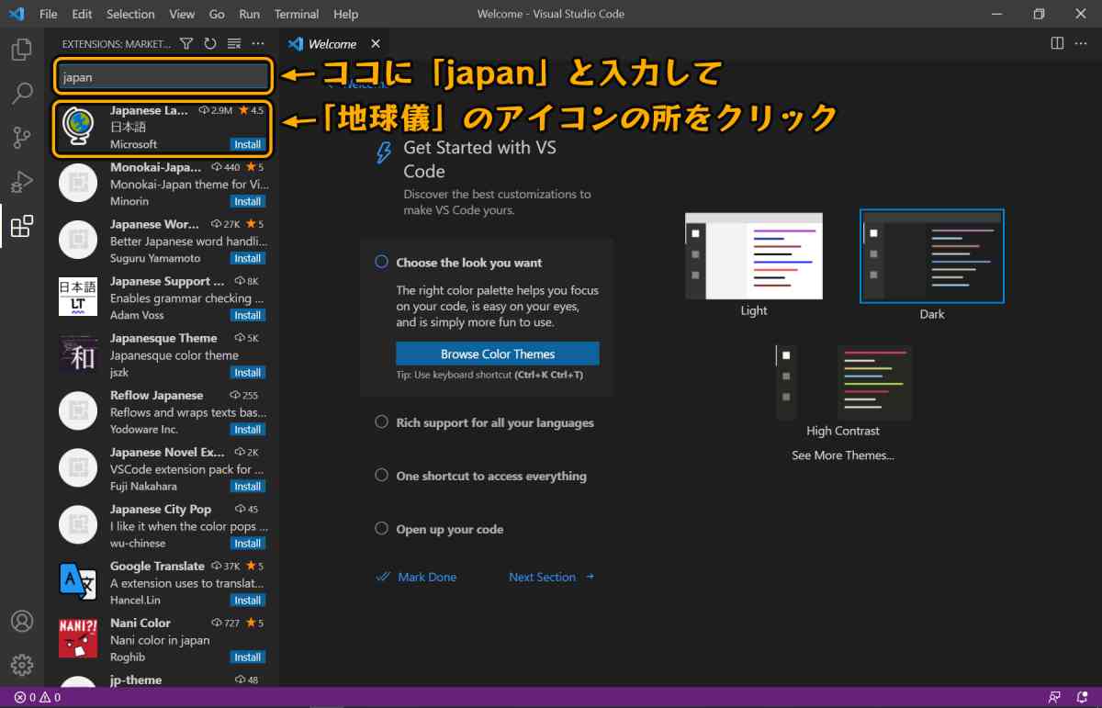Viewport: 1102px width, 708px height.
Task: Close the Welcome tab
Action: point(376,43)
